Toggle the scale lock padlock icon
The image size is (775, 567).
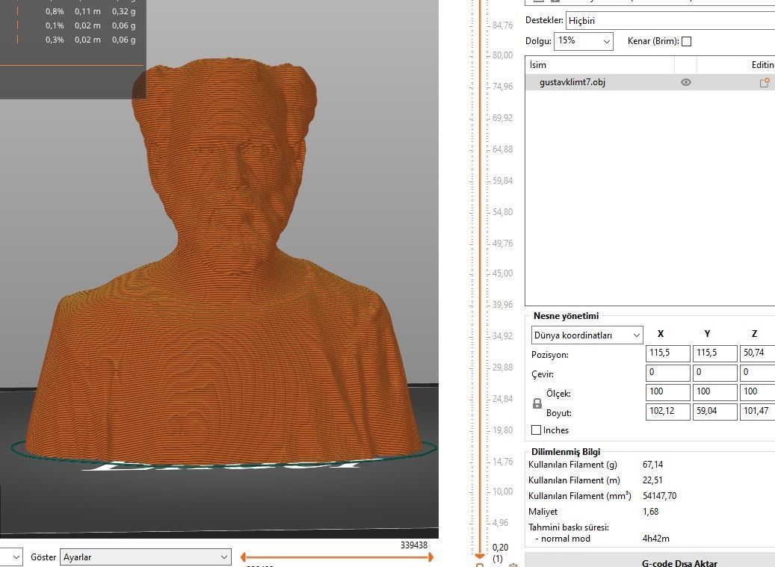537,403
